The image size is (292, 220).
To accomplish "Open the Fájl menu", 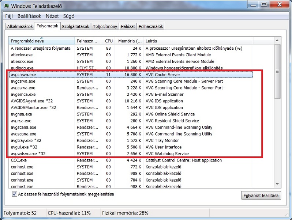I will pos(8,16).
